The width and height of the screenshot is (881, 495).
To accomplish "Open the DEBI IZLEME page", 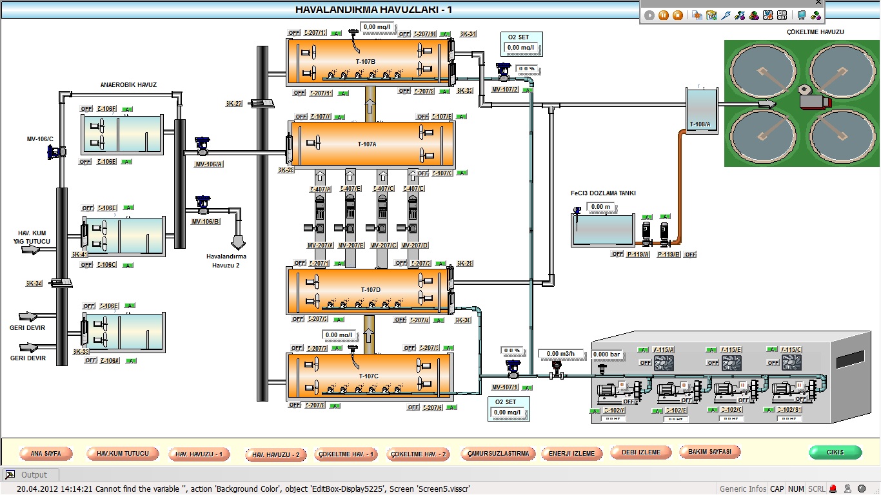I will (x=641, y=452).
